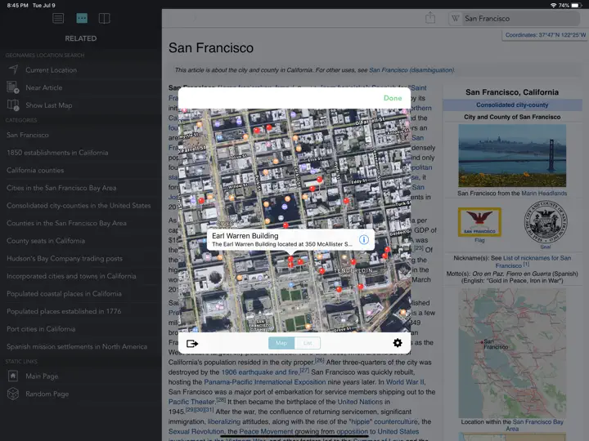Select 1850 establishments in California category

[81, 153]
